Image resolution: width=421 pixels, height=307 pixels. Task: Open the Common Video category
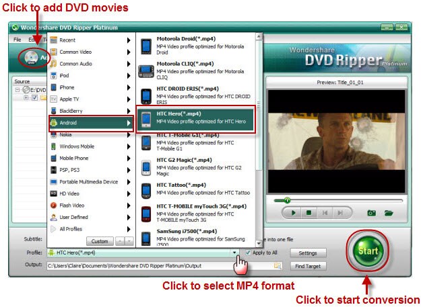coord(91,52)
